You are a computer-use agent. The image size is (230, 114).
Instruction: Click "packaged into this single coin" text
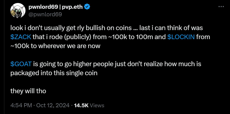[54, 73]
